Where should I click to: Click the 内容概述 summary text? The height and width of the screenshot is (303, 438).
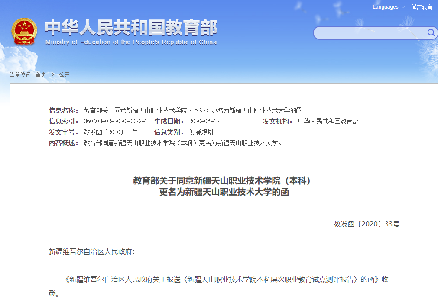183,143
